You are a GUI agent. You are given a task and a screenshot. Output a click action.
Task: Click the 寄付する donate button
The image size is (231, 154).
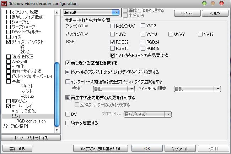click(17, 149)
